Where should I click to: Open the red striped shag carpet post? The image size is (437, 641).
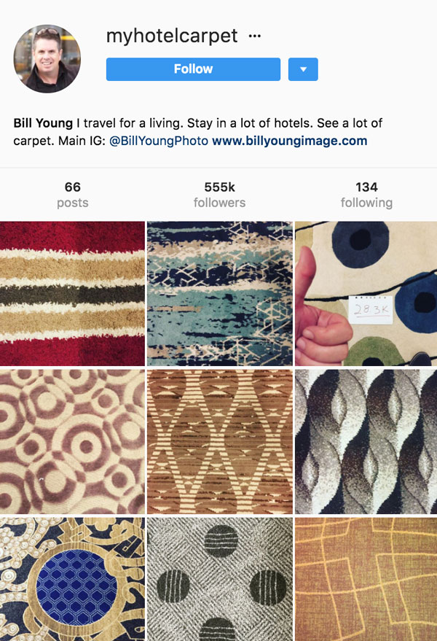[x=72, y=294]
